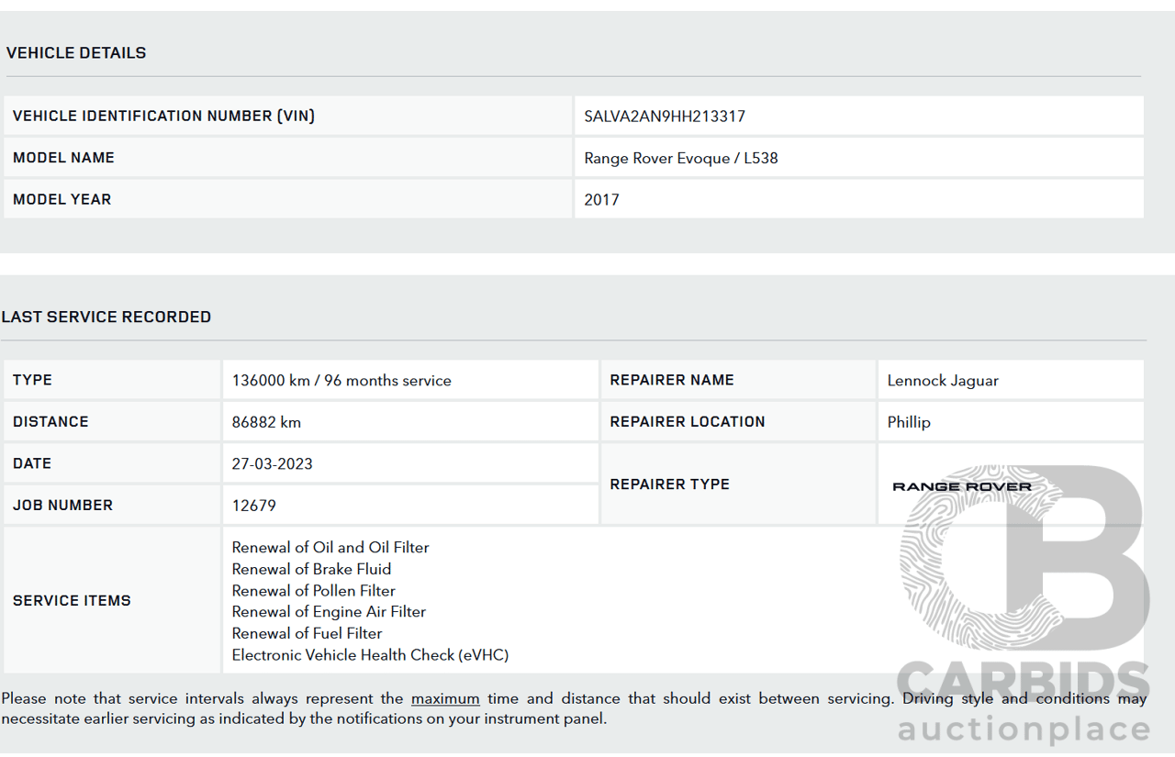1175x757 pixels.
Task: Click the service date 27-03-2023
Action: (x=272, y=464)
